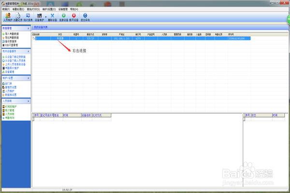Image resolution: width=290 pixels, height=193 pixels.
Task: Select the 我的设备列表 tab header
Action: point(41,27)
